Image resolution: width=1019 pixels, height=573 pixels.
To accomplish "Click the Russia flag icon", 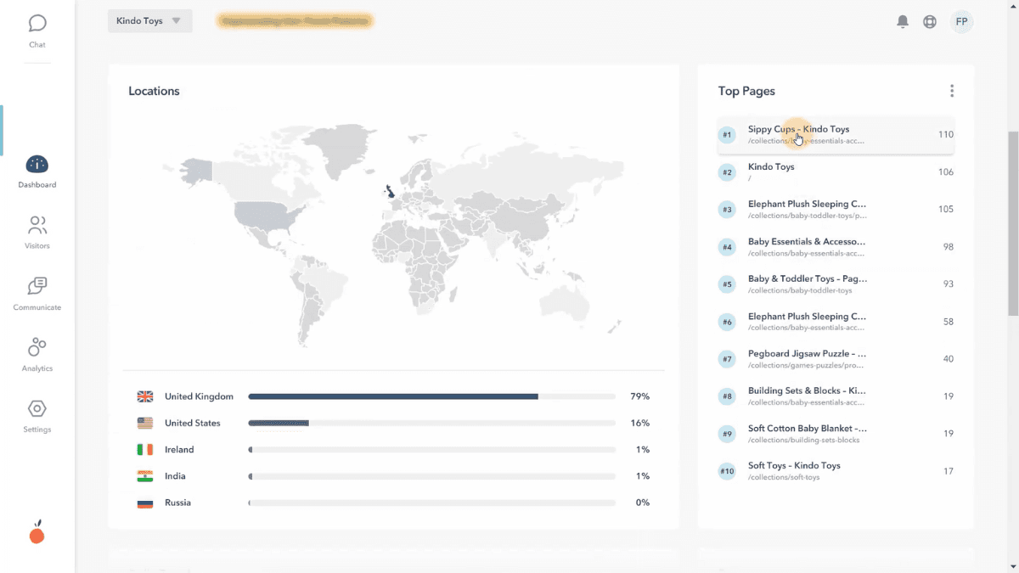I will 145,503.
